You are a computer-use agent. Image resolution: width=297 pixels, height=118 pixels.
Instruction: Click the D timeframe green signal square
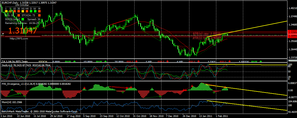tap(31, 11)
